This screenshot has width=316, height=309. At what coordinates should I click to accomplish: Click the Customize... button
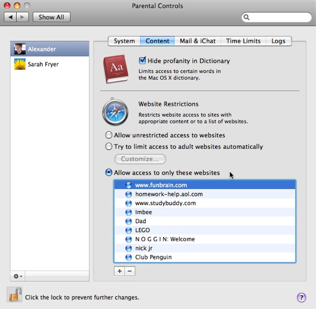tap(140, 159)
